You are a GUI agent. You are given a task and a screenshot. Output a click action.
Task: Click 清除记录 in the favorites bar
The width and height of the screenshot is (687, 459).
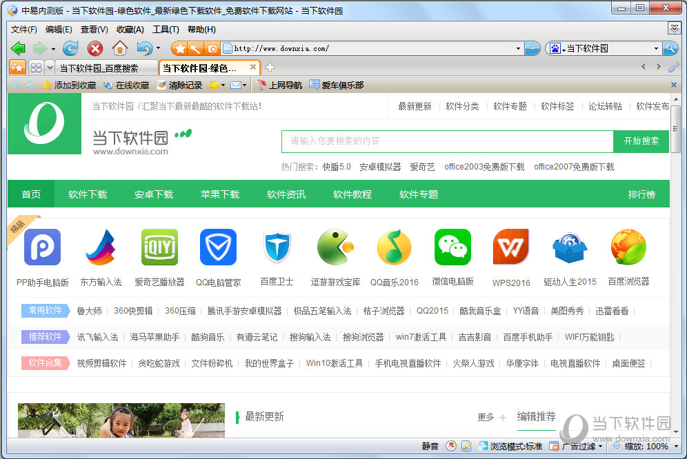click(x=179, y=85)
